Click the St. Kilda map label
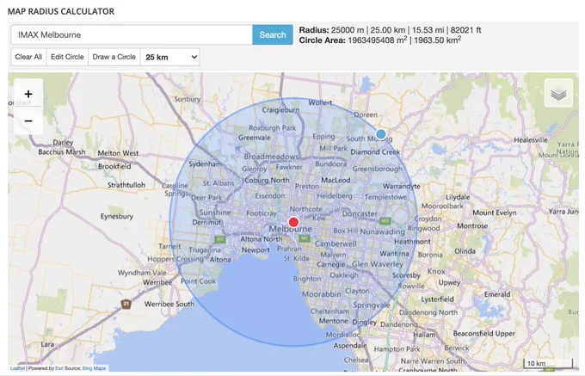 [x=296, y=258]
